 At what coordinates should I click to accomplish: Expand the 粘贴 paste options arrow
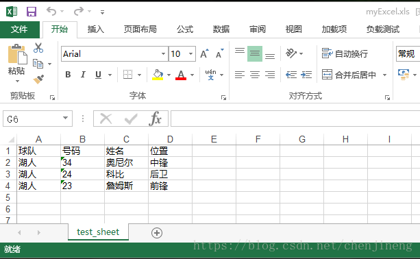pyautogui.click(x=17, y=81)
